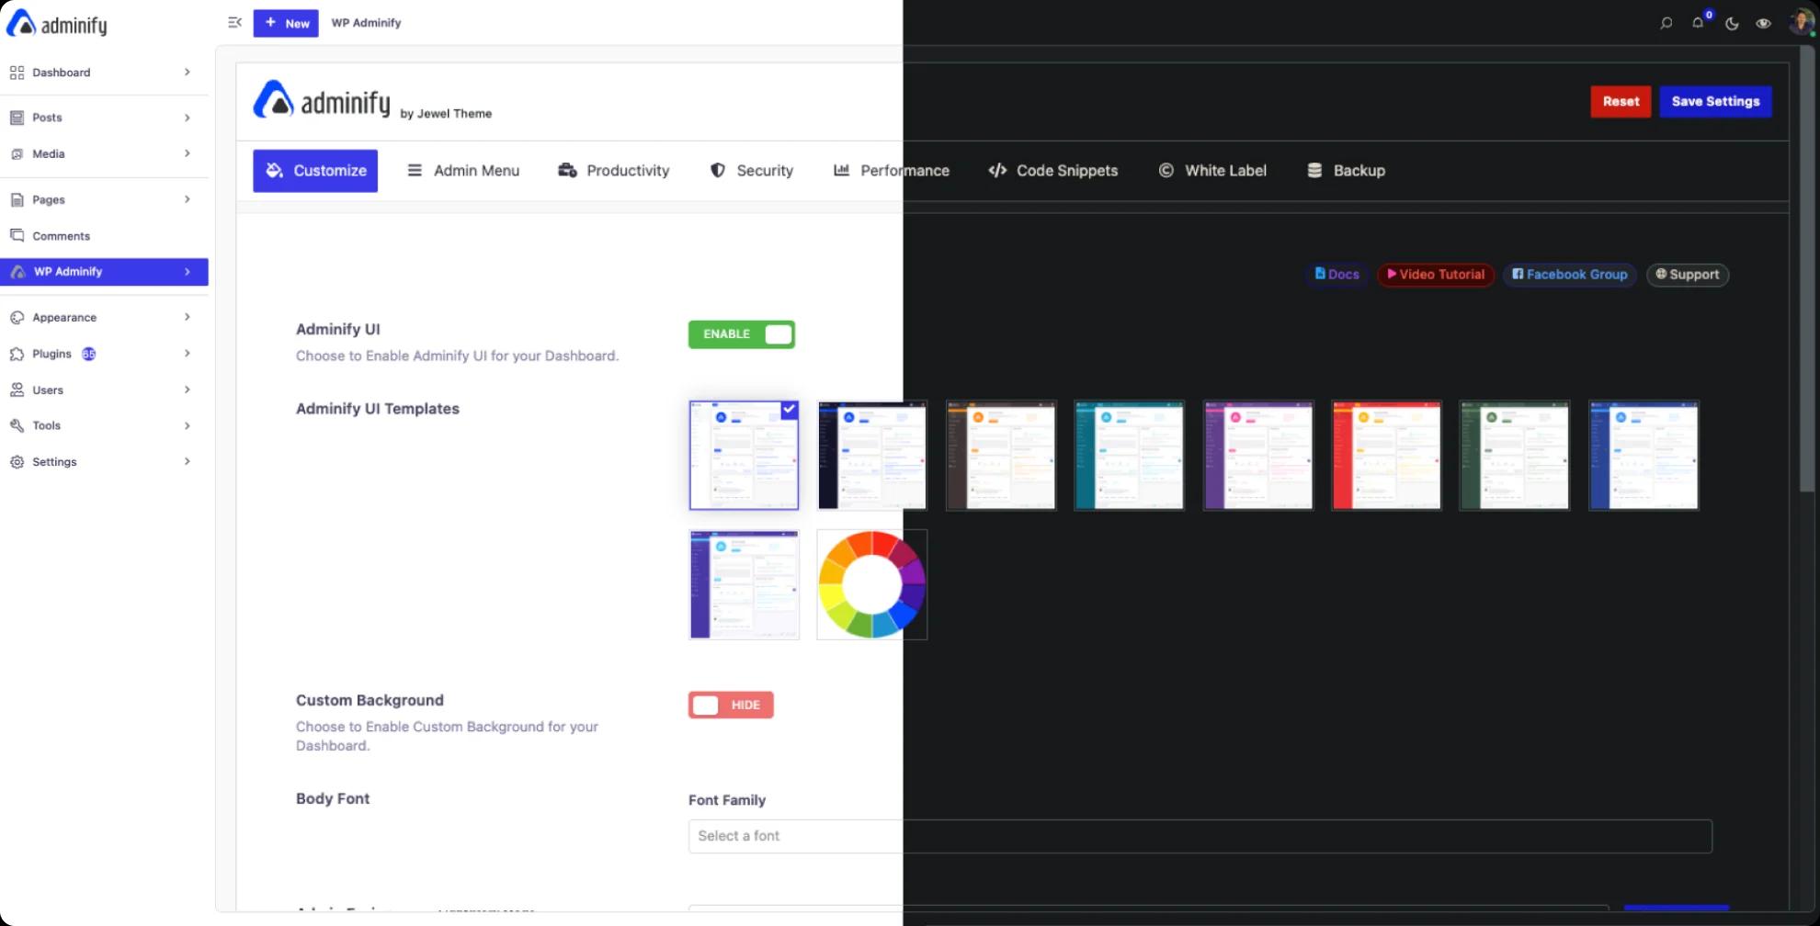Expand the Appearance menu chevron
This screenshot has height=926, width=1820.
point(187,317)
